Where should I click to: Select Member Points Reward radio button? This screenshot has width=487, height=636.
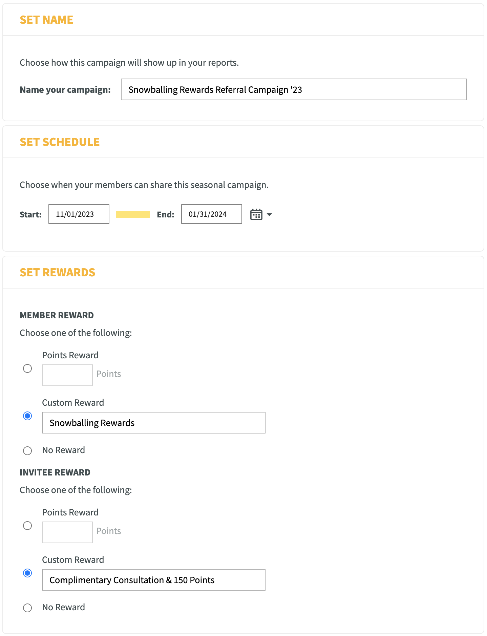[x=27, y=368]
